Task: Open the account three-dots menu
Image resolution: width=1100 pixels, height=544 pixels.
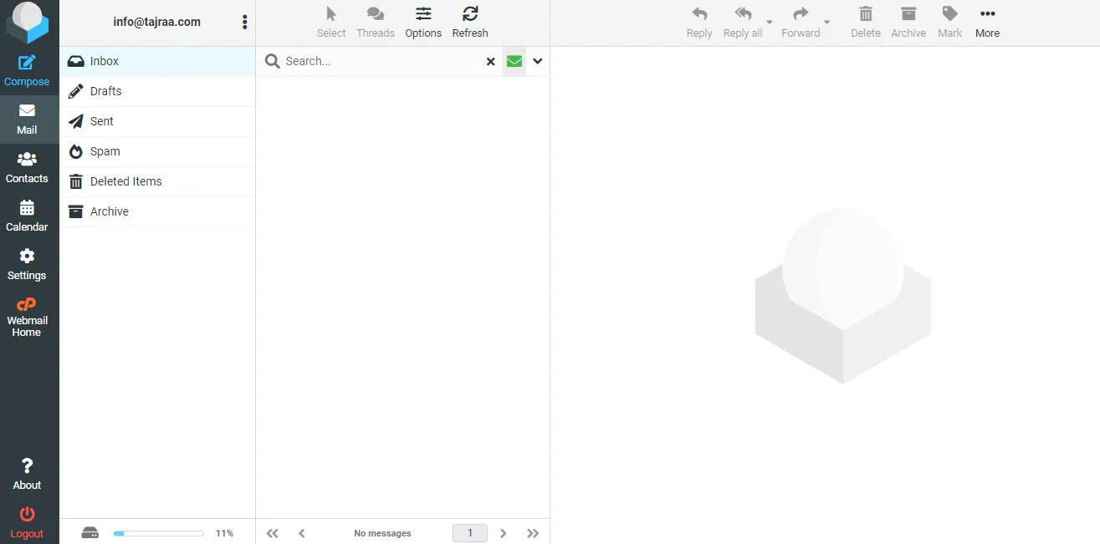Action: point(244,23)
